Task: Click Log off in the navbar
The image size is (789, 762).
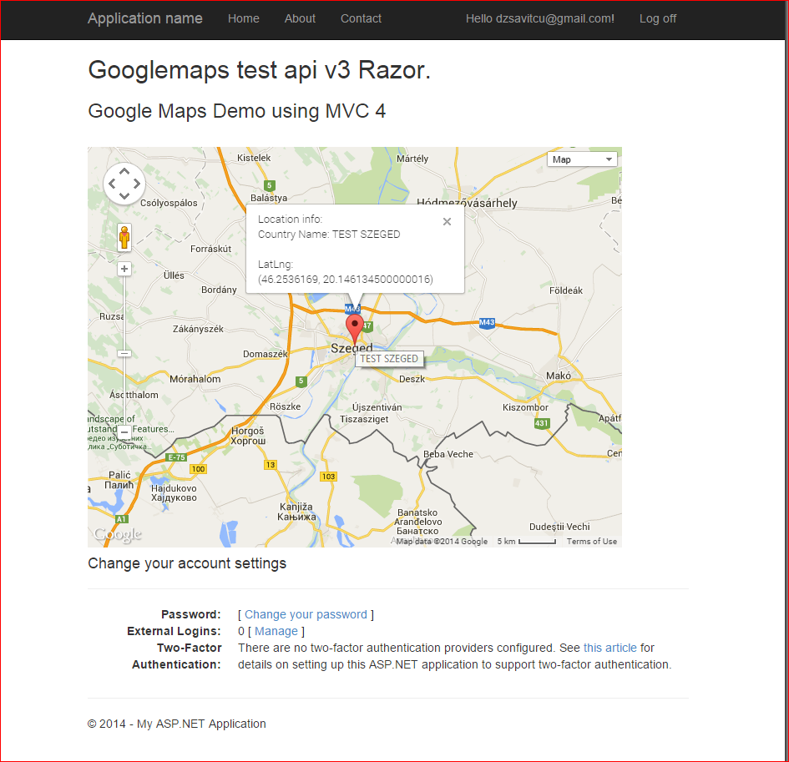Action: click(658, 18)
